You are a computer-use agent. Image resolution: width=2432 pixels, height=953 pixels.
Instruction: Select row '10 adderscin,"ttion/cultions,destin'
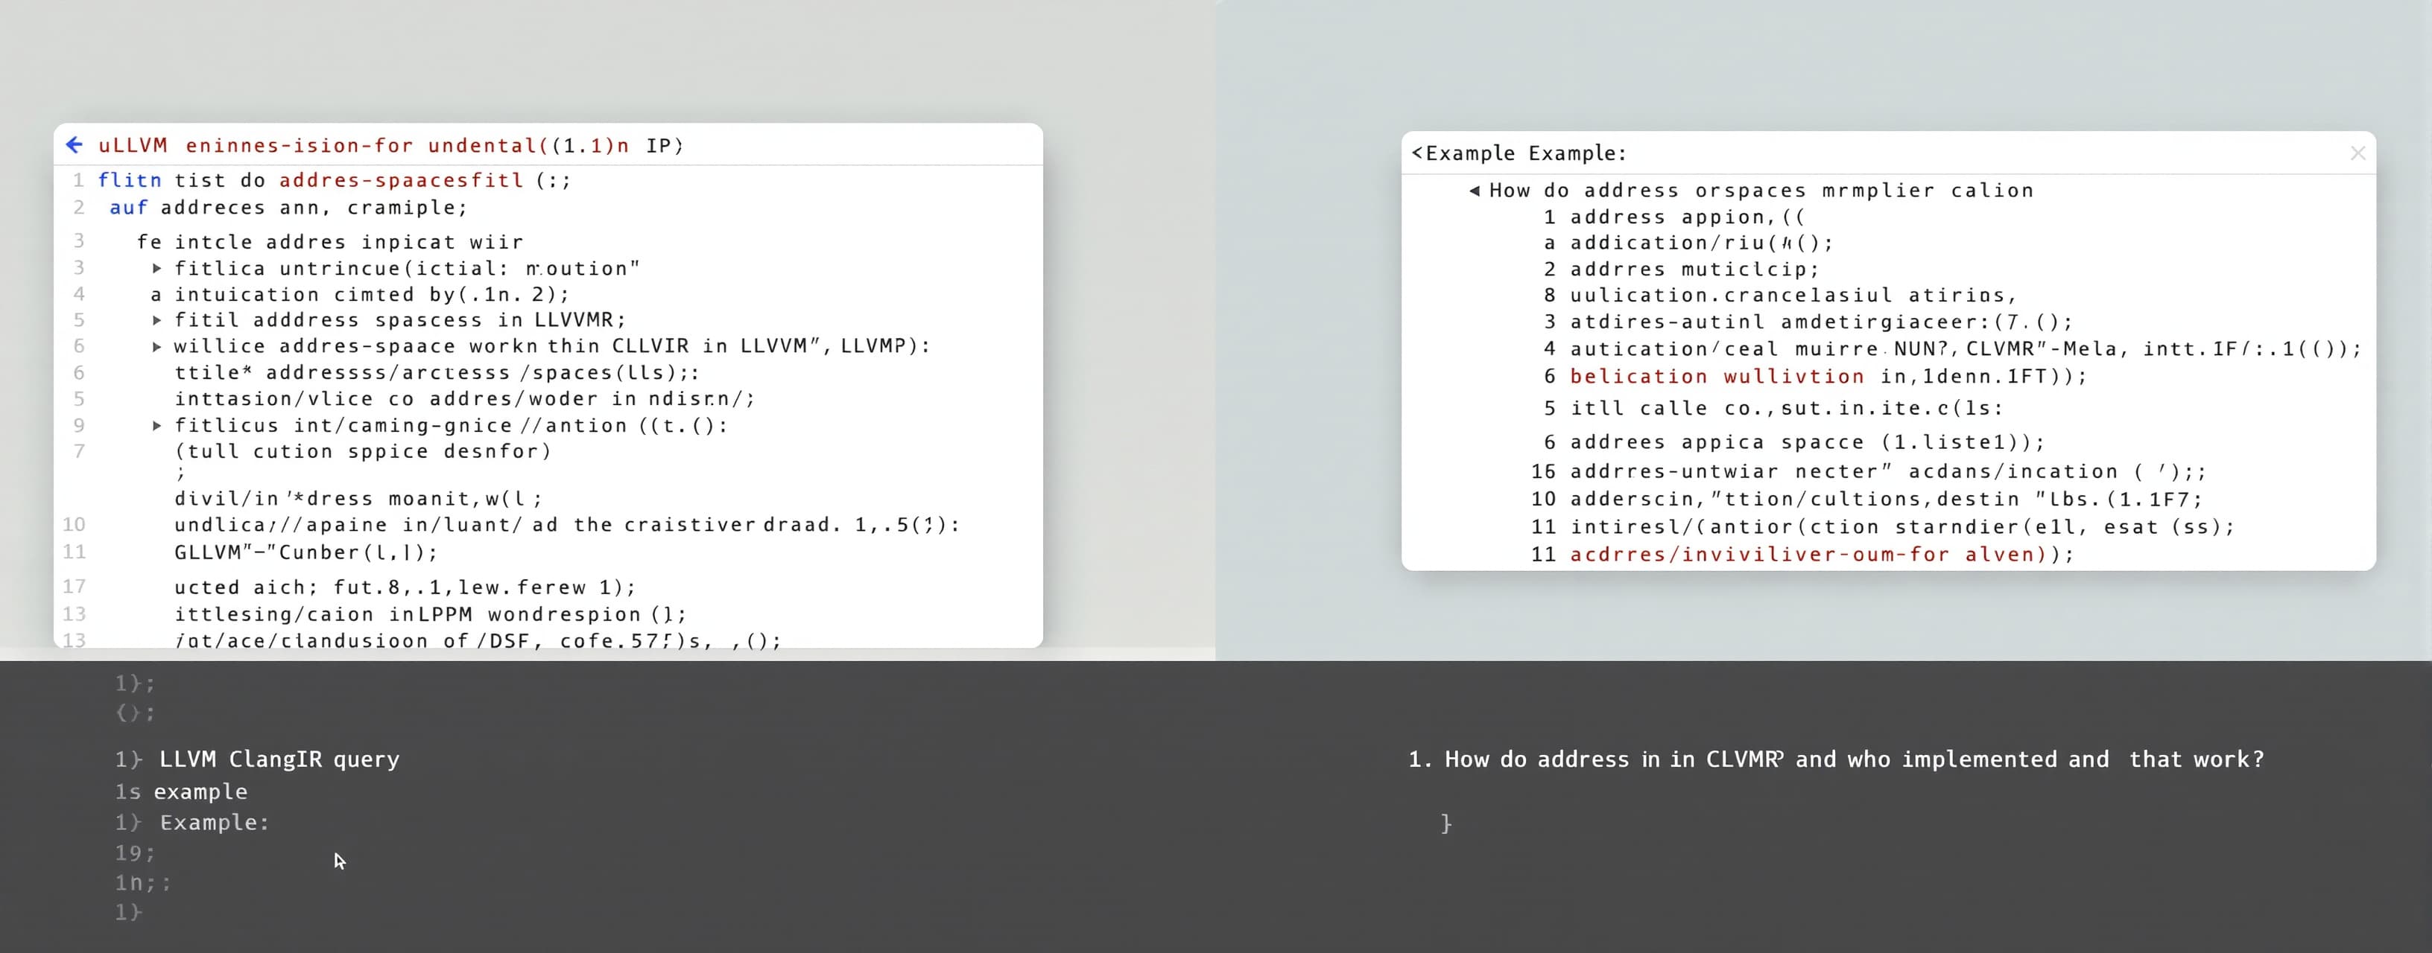pyautogui.click(x=1866, y=500)
